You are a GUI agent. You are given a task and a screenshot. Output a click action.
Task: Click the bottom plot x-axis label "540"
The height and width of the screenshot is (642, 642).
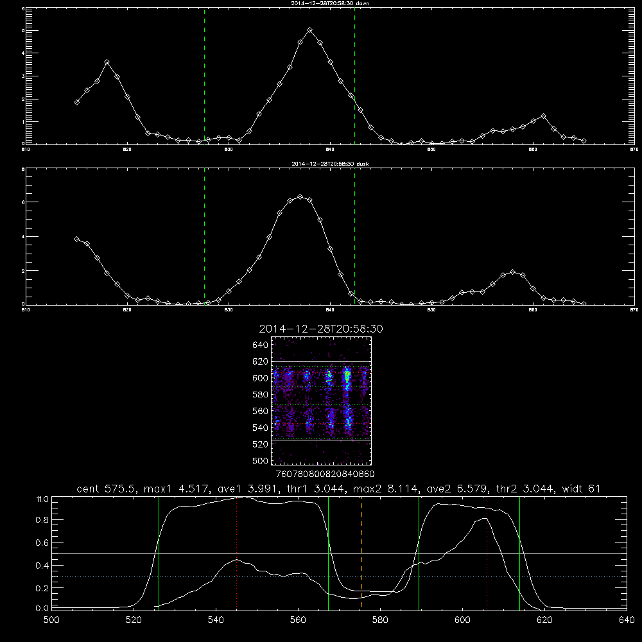216,620
